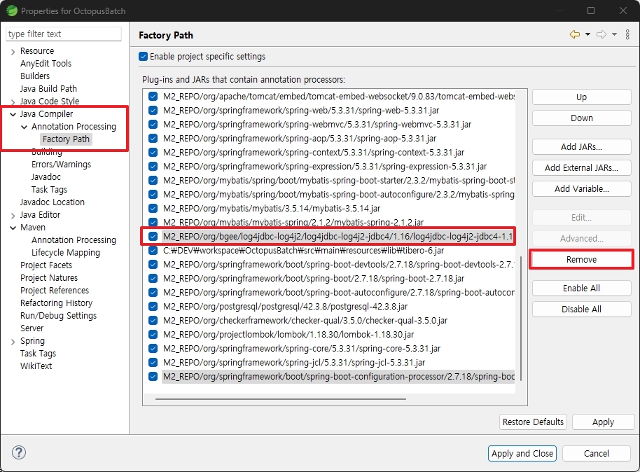Uncheck the log4jdbc-log4j2-jdbc4 jar checkbox
640x472 pixels.
click(153, 237)
